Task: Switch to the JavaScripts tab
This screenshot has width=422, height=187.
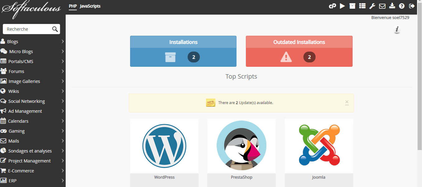Action: click(x=90, y=6)
